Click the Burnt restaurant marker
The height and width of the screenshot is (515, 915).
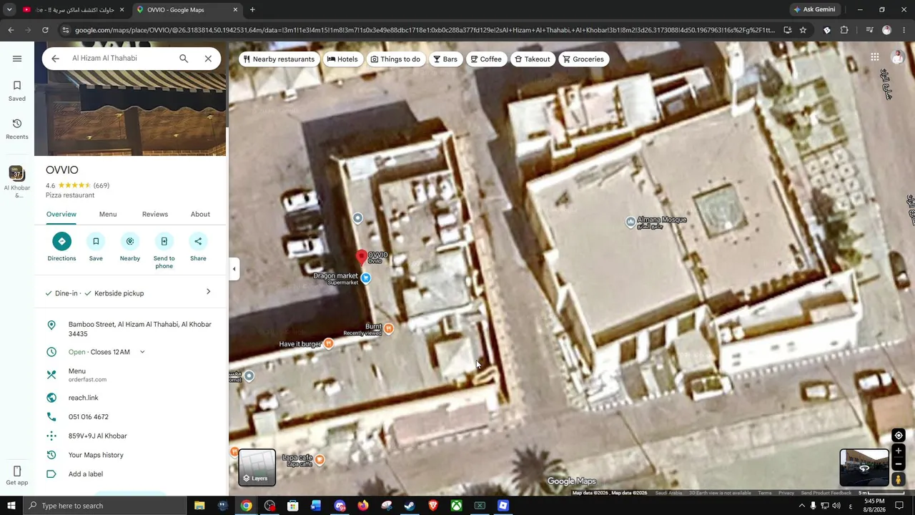[388, 328]
